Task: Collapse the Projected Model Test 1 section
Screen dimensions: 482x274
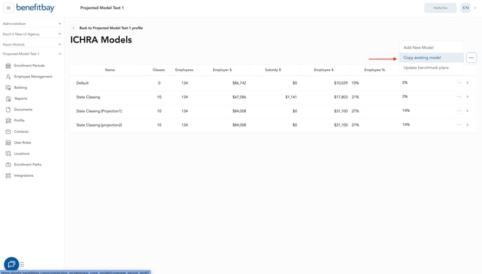Action: (x=32, y=54)
